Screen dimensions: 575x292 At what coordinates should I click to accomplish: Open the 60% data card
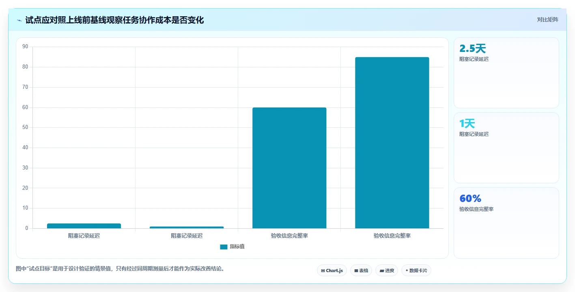pyautogui.click(x=506, y=223)
